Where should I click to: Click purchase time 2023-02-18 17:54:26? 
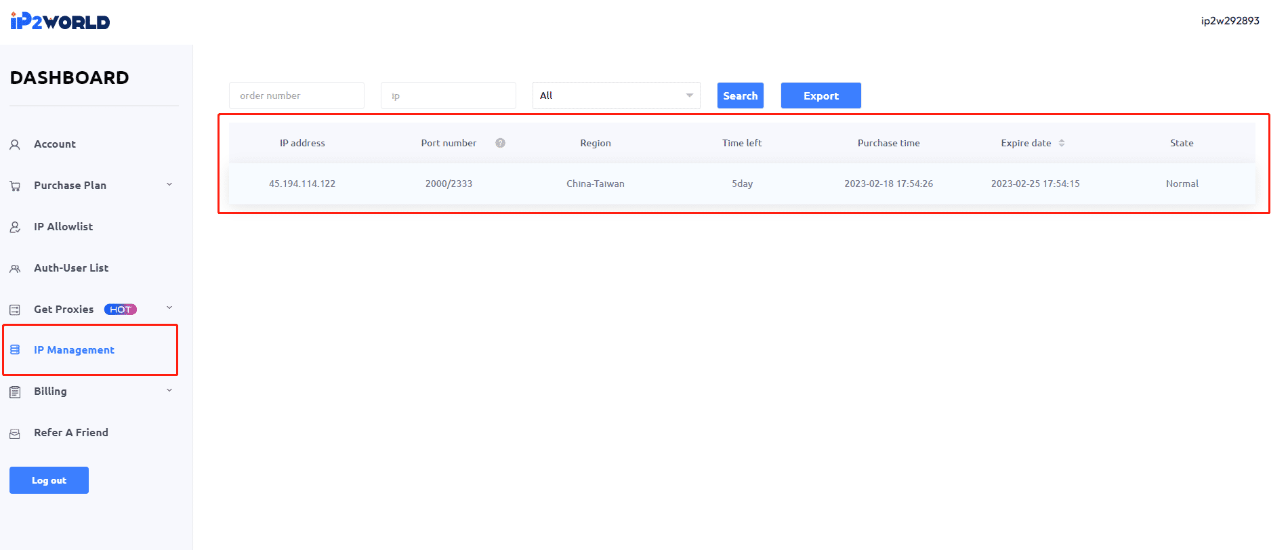coord(889,184)
